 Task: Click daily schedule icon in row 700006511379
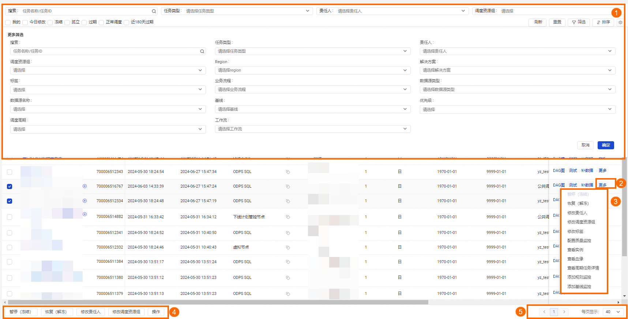pos(400,293)
